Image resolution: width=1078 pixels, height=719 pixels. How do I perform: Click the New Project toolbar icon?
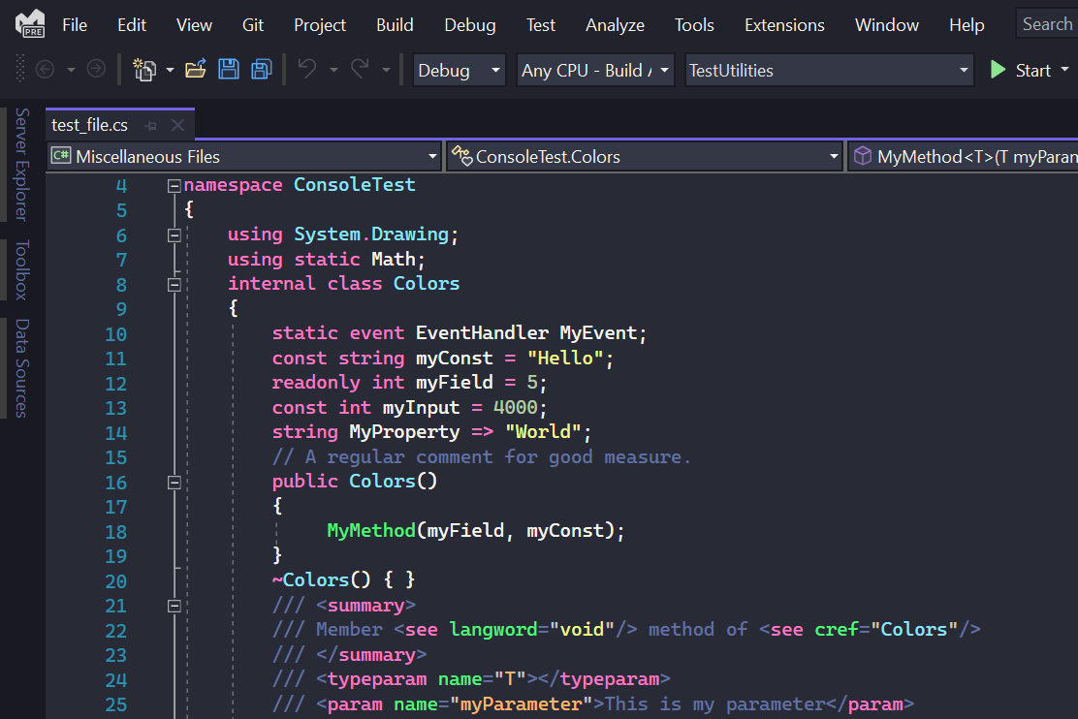144,70
